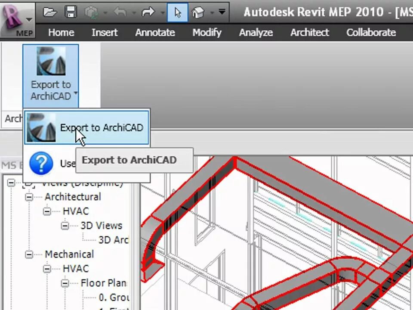Click the Open folder icon
This screenshot has height=310, width=413.
tap(50, 12)
